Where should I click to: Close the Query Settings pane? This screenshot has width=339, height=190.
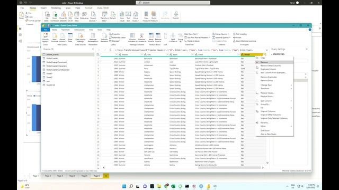[x=307, y=49]
